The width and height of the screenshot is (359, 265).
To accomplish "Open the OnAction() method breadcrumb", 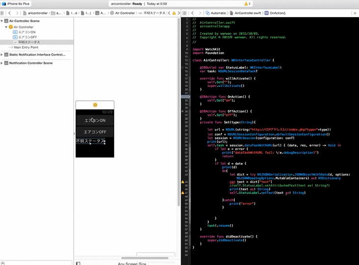I will [275, 13].
